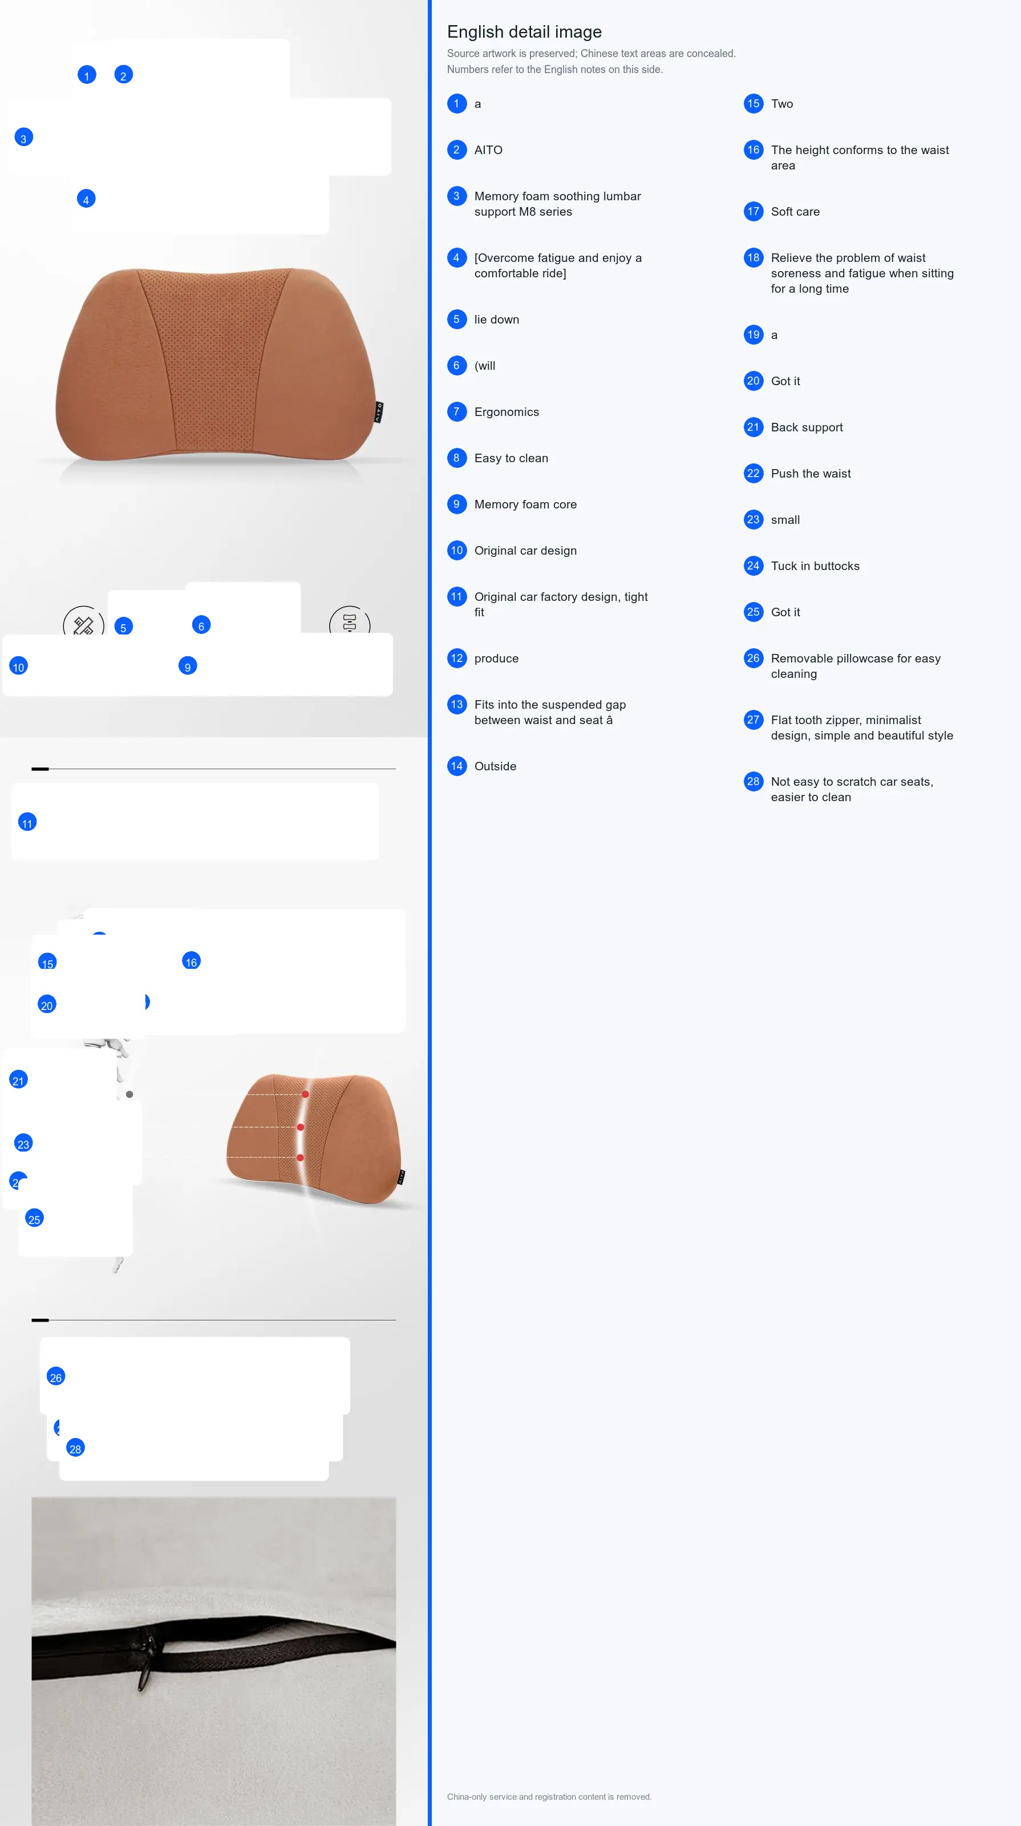Select the "Outside" note
Image resolution: width=1021 pixels, height=1826 pixels.
point(495,766)
